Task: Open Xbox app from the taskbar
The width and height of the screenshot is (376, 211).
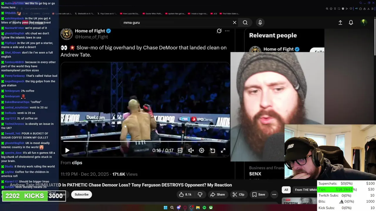Action: pyautogui.click(x=211, y=207)
